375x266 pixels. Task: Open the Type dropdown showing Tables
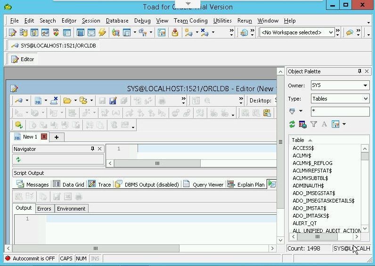pyautogui.click(x=366, y=99)
